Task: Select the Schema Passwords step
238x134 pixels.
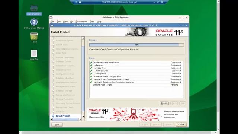Action: pos(64,99)
